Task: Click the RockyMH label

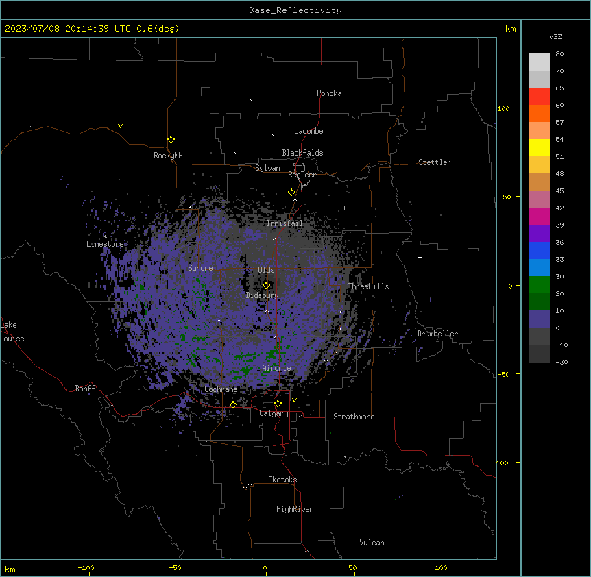Action: (168, 156)
